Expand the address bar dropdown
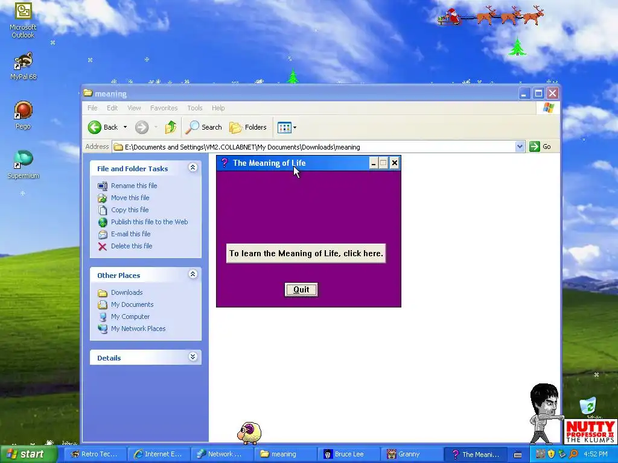This screenshot has height=463, width=618. coord(520,147)
